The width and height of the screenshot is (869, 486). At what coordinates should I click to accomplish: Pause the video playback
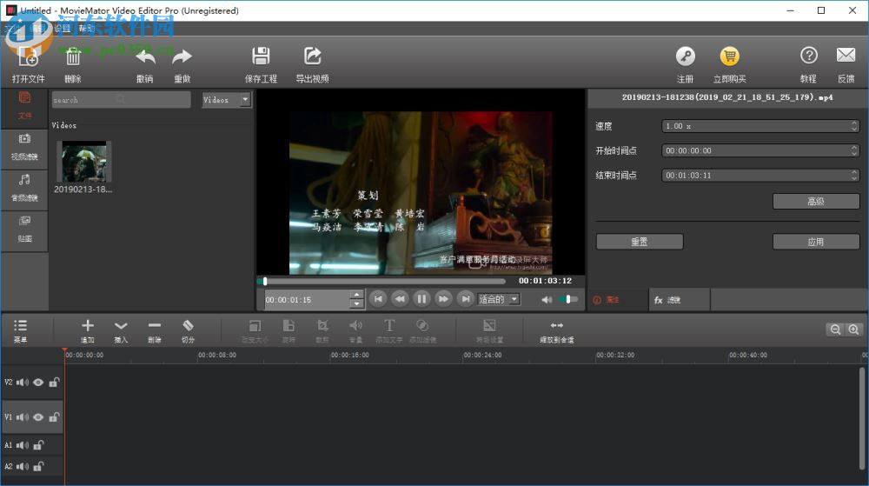[x=421, y=299]
